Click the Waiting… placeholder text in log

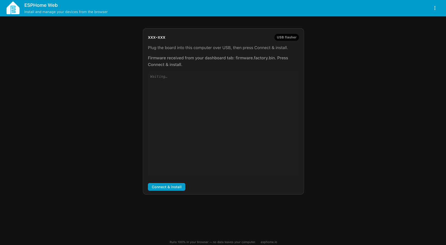(x=159, y=77)
